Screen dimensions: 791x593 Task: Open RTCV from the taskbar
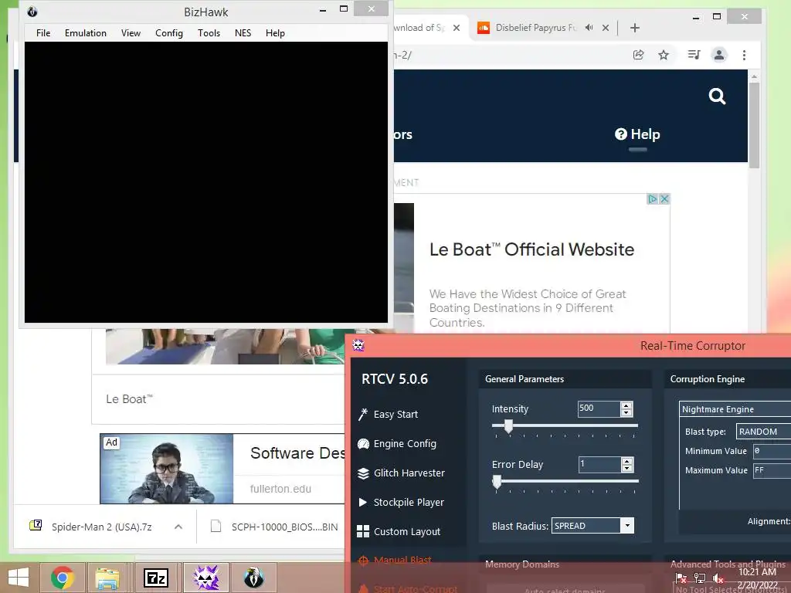pos(205,578)
